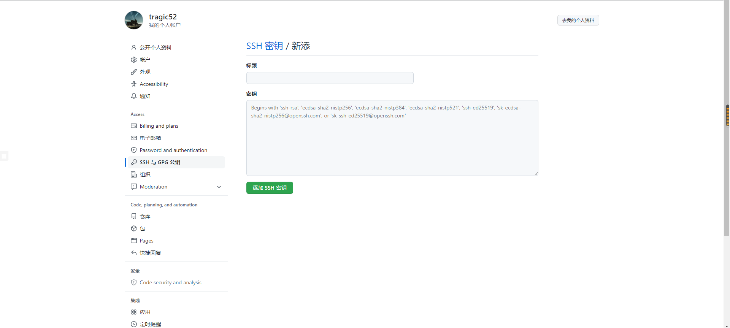730x328 pixels.
Task: Click the browser icon beside Pages
Action: pyautogui.click(x=134, y=241)
